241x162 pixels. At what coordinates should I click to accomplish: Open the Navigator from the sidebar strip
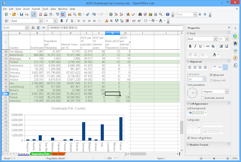coord(235,58)
